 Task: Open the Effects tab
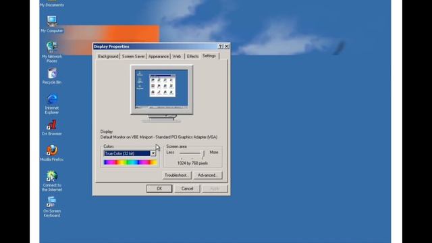pos(192,56)
